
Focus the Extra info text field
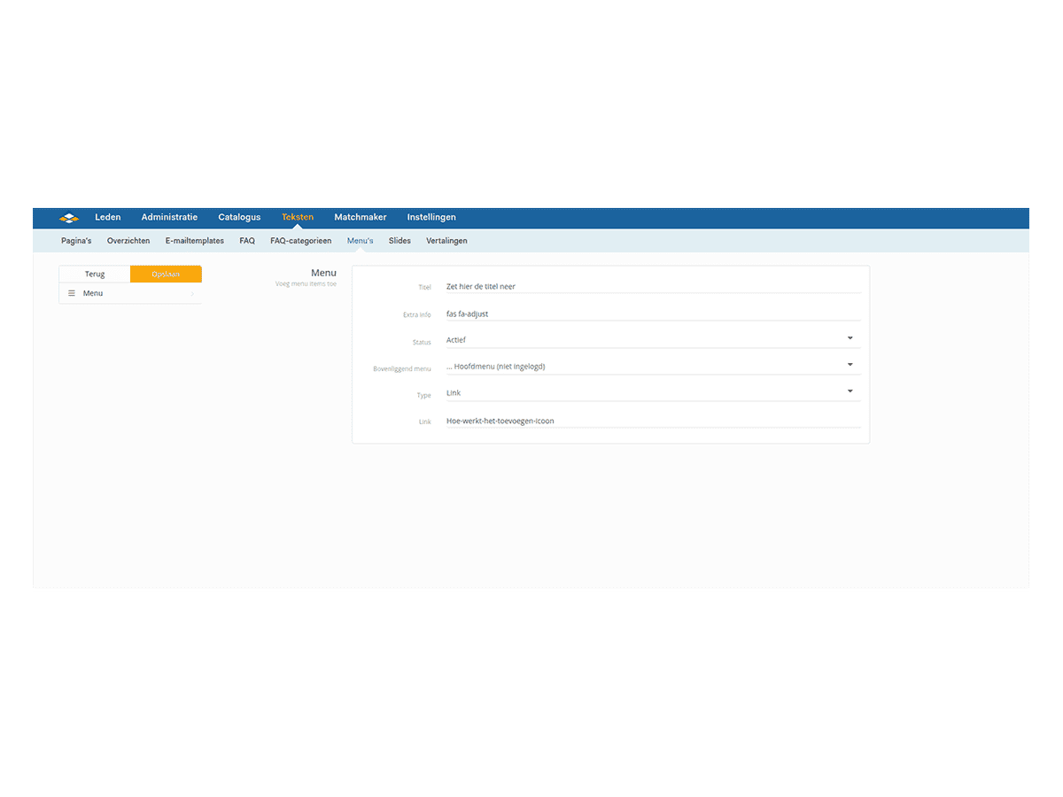coord(653,314)
